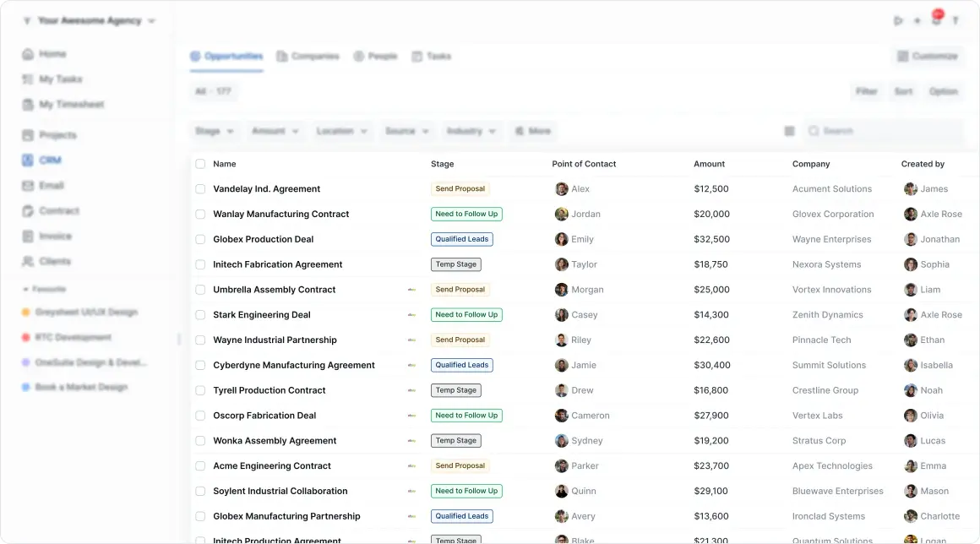Click $32,500 amount cell

tap(711, 239)
